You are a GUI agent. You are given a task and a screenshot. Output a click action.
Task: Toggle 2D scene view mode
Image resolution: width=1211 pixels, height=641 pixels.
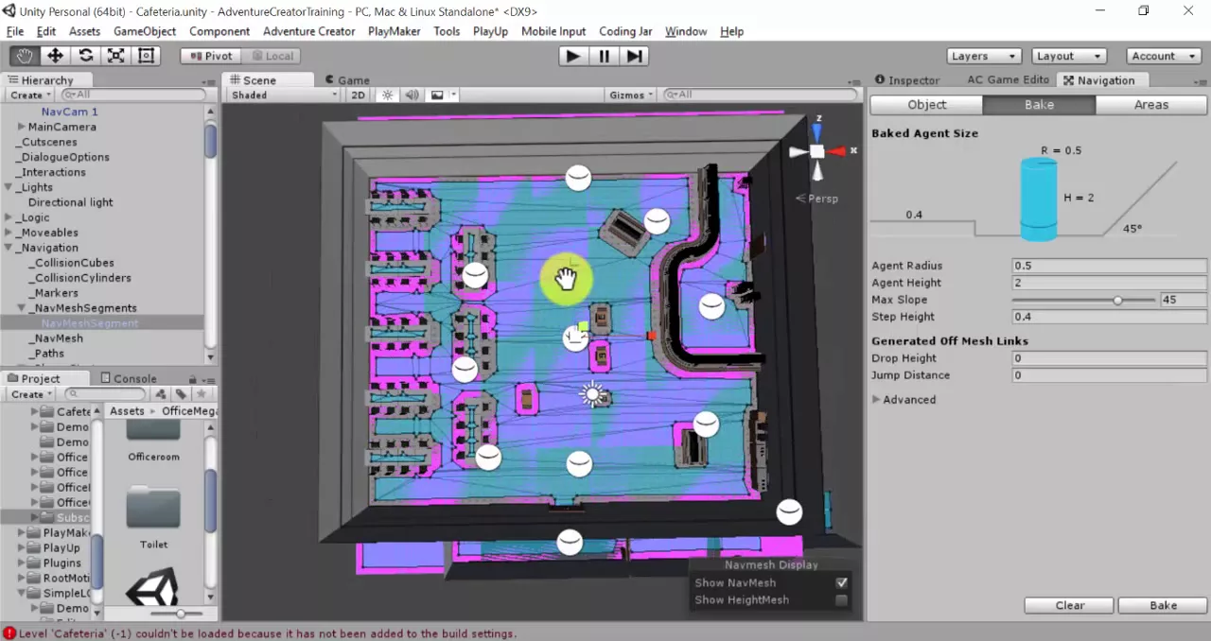point(358,95)
